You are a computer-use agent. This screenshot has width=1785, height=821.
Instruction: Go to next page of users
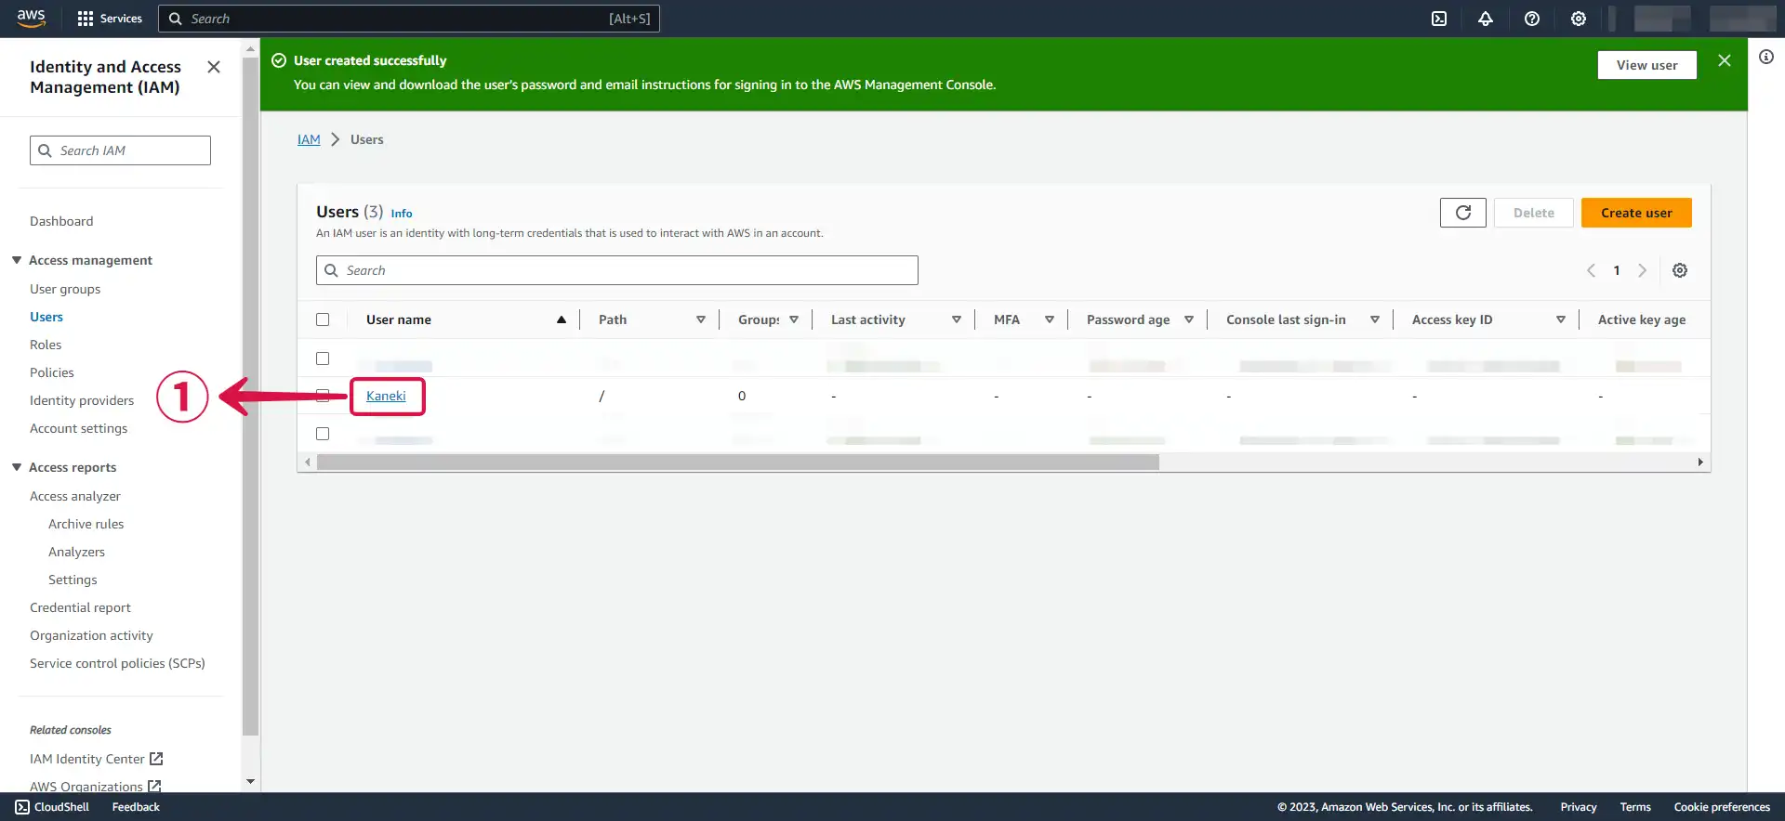(1643, 270)
